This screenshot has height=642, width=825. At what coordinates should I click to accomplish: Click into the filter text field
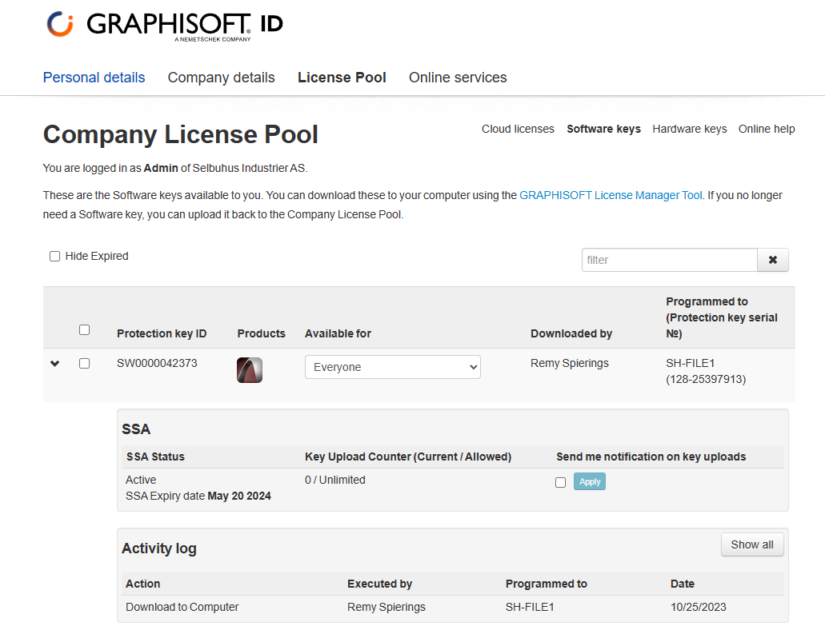click(669, 260)
